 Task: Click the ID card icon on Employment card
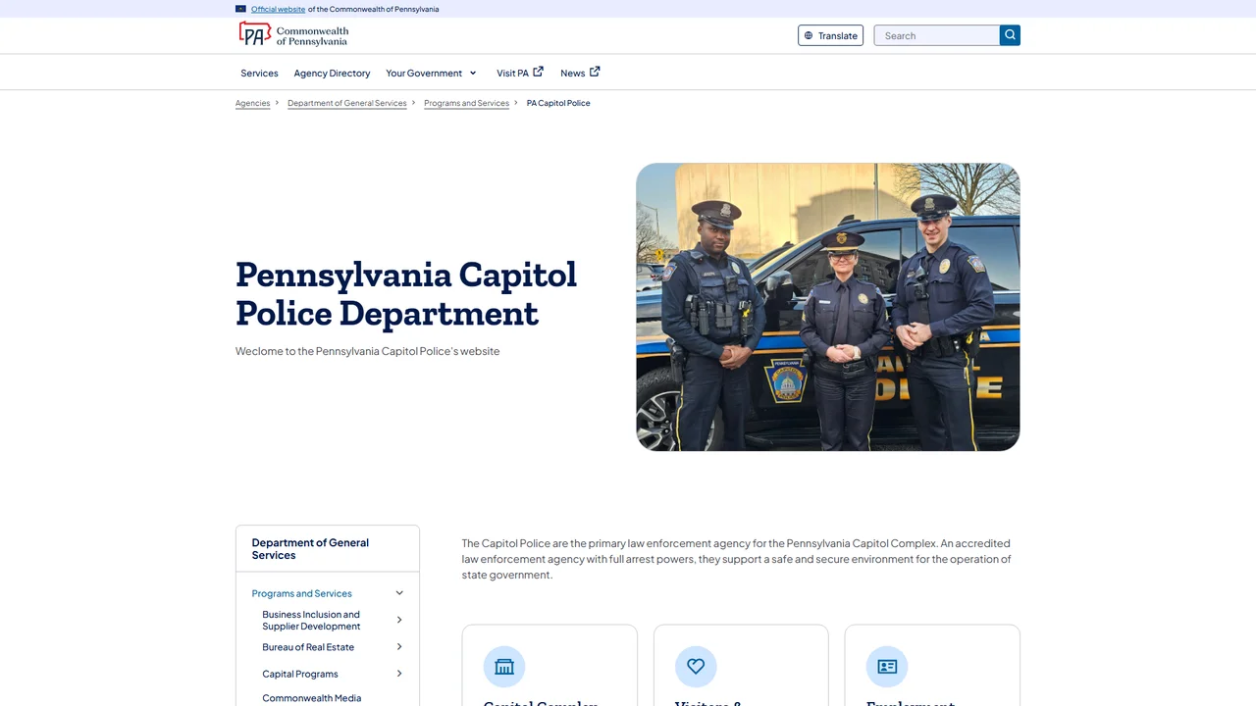click(887, 667)
